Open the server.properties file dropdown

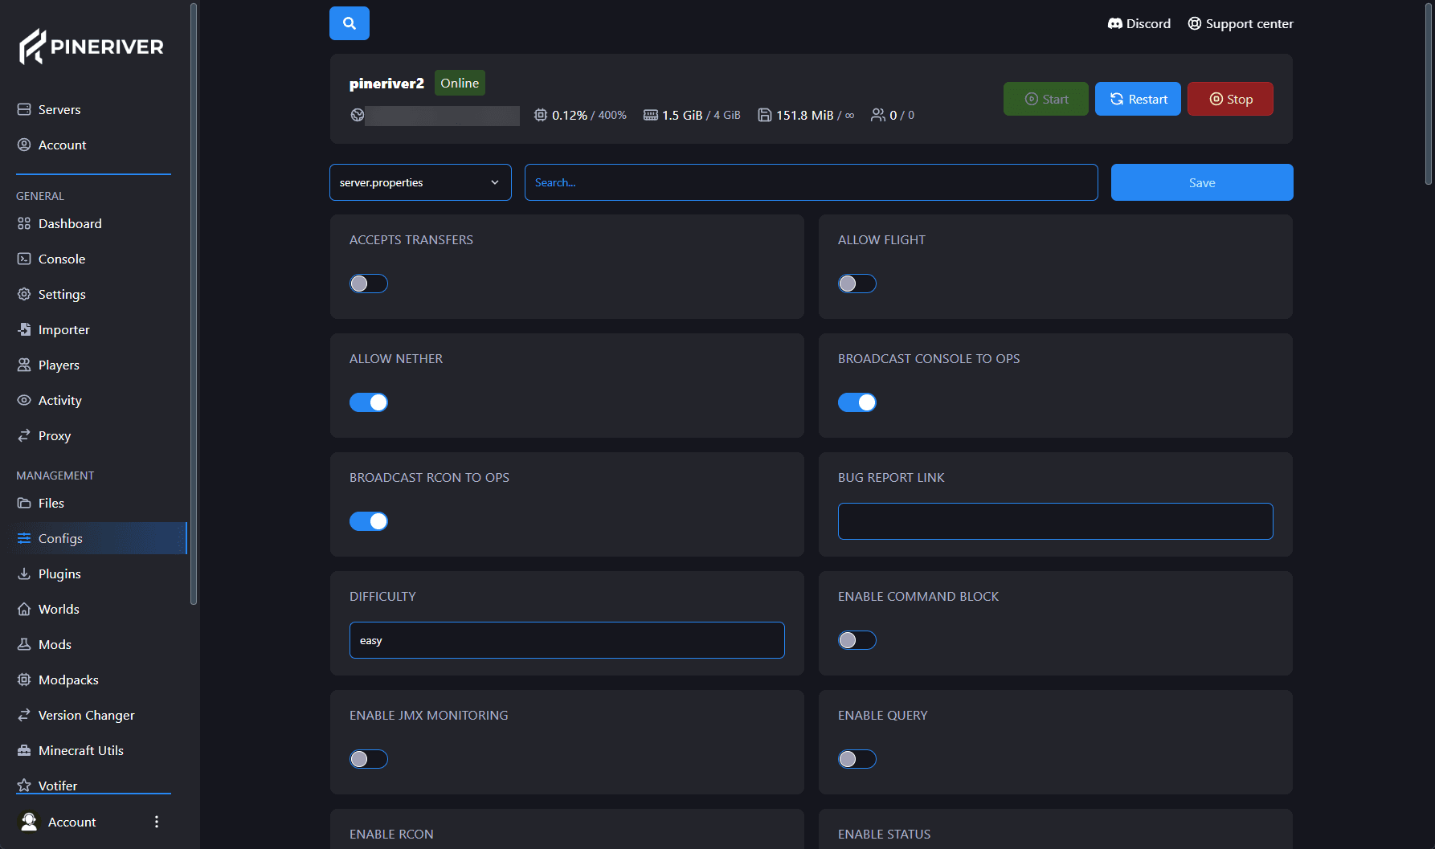click(x=420, y=182)
